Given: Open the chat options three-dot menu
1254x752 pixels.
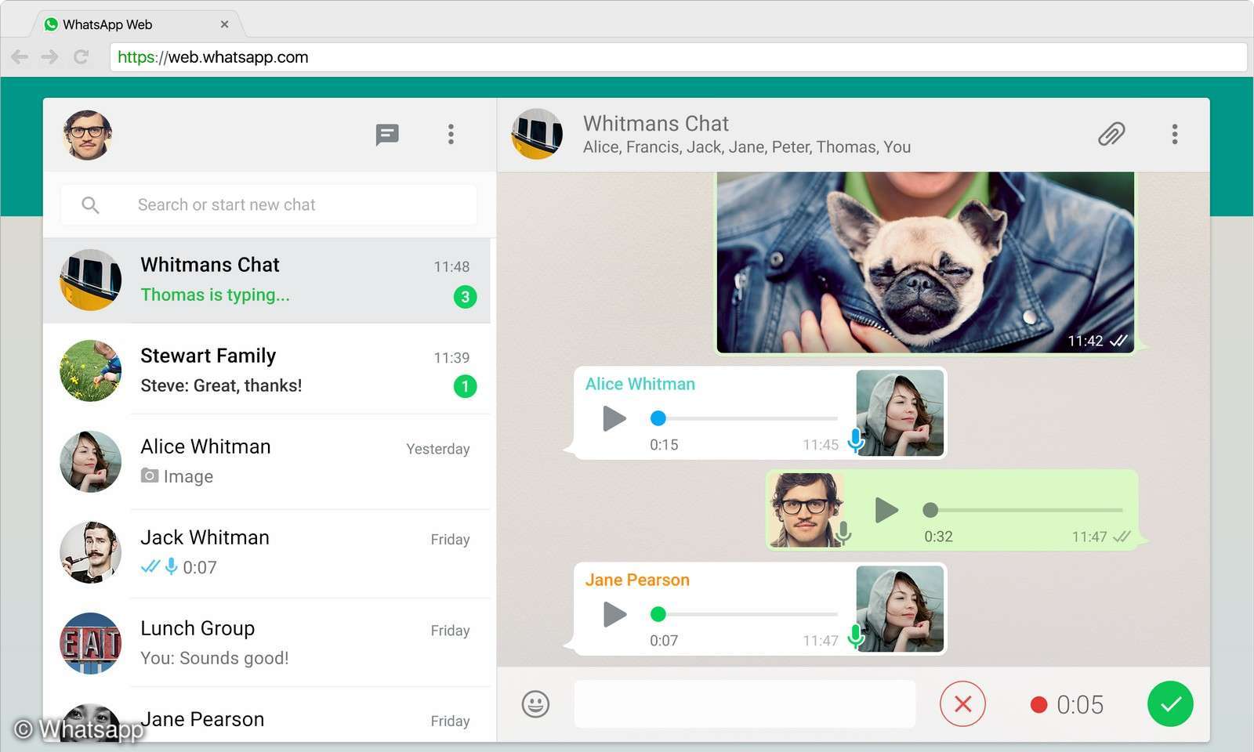Looking at the screenshot, I should [1175, 134].
